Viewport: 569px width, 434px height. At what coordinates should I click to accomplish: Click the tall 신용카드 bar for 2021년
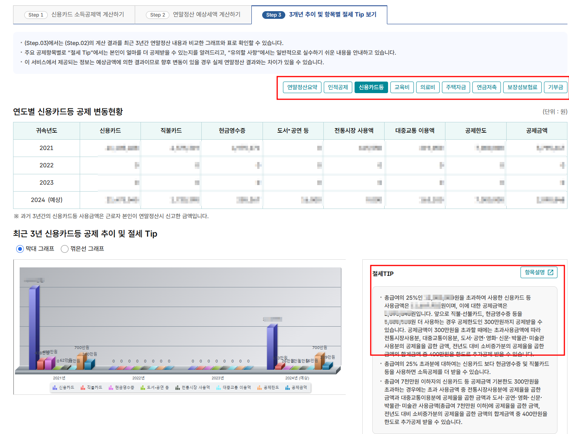coord(34,328)
